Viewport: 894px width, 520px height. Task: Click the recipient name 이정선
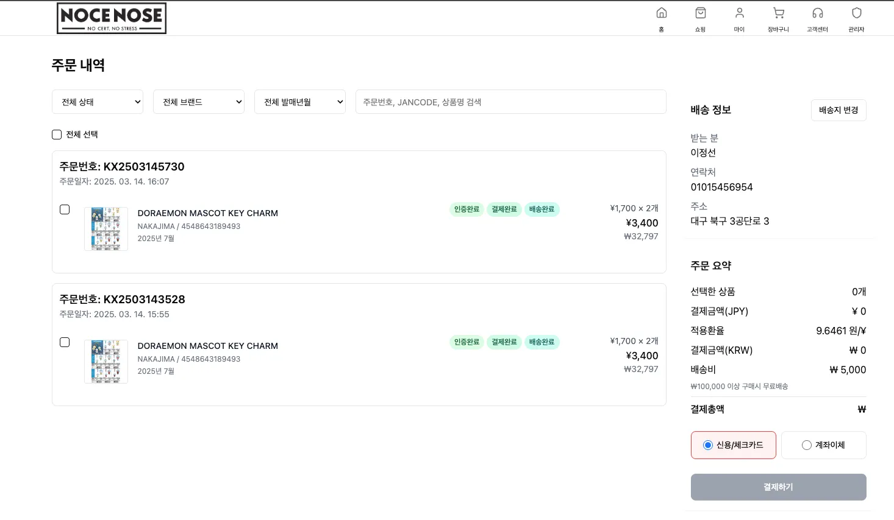click(x=703, y=153)
